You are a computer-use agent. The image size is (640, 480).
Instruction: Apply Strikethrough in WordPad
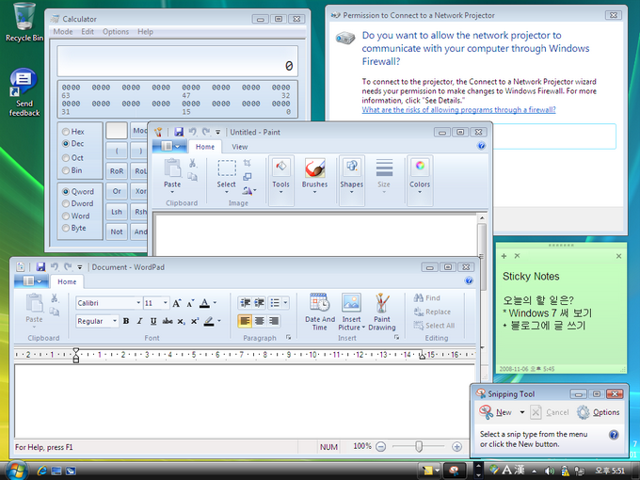point(168,321)
